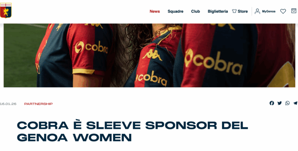Image resolution: width=298 pixels, height=151 pixels.
Task: Click the Cobra sleeve sponsor hero image
Action: coord(149,55)
